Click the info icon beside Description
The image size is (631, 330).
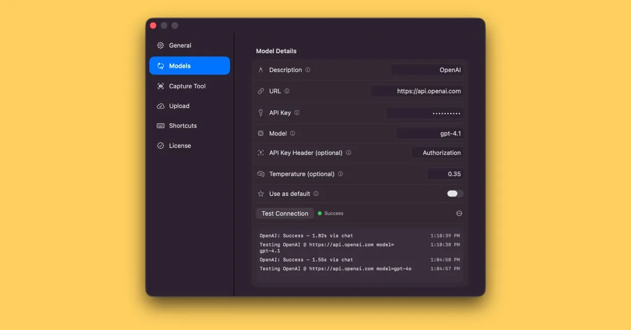point(307,70)
